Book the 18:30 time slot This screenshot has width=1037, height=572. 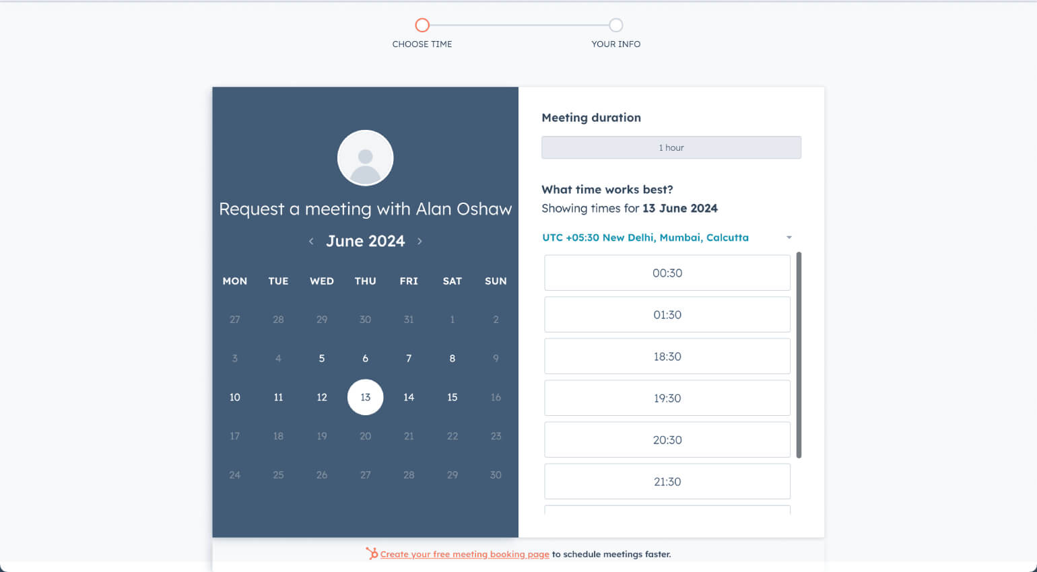[x=667, y=356]
